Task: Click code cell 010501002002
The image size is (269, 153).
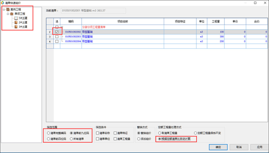Action: pyautogui.click(x=73, y=32)
